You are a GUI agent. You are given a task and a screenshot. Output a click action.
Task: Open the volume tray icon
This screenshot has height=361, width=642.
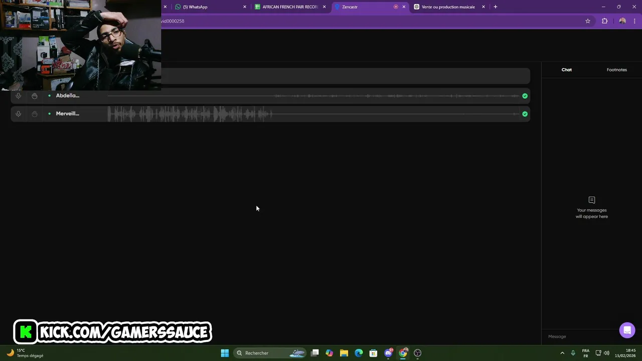607,353
